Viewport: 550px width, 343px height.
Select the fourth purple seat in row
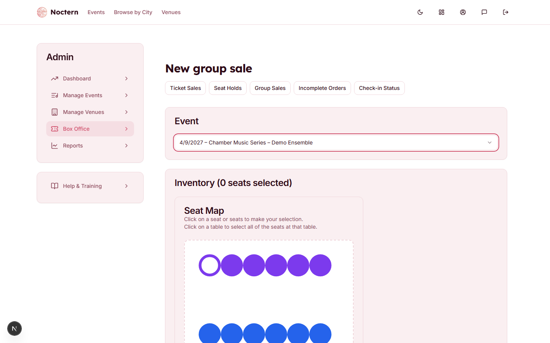(276, 265)
